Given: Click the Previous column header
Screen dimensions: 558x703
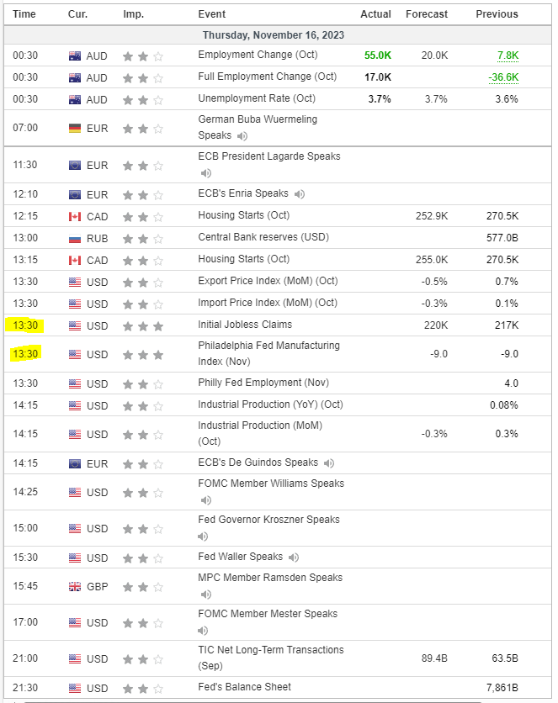Looking at the screenshot, I should [497, 14].
